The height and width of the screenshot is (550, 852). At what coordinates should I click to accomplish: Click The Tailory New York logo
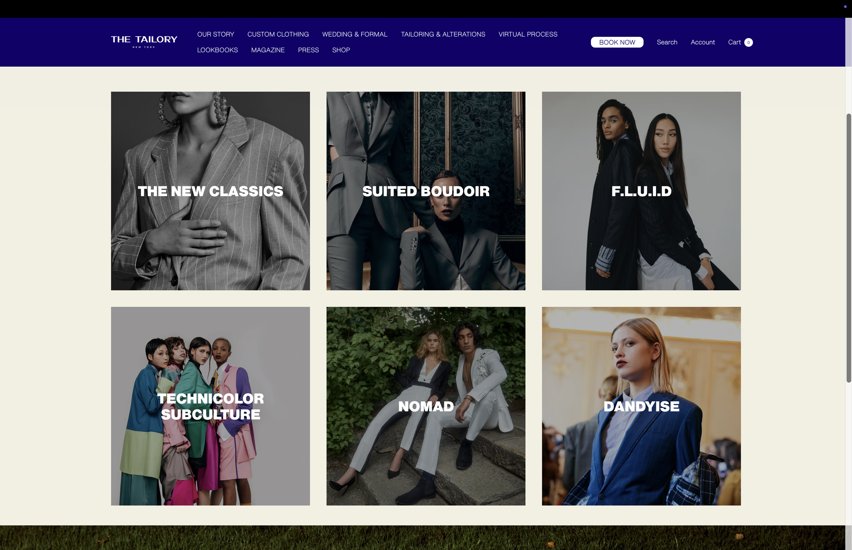[144, 42]
